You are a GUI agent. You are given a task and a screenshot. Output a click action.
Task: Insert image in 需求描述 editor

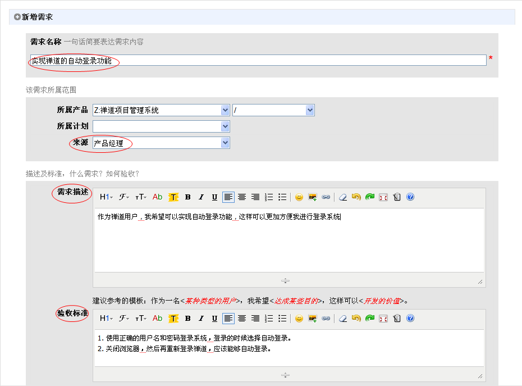click(x=312, y=197)
